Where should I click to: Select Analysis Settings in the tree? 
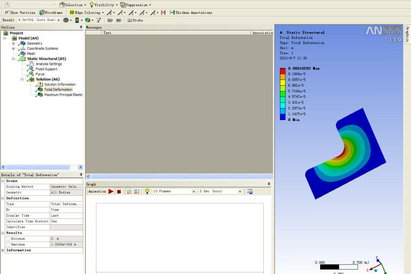point(49,64)
